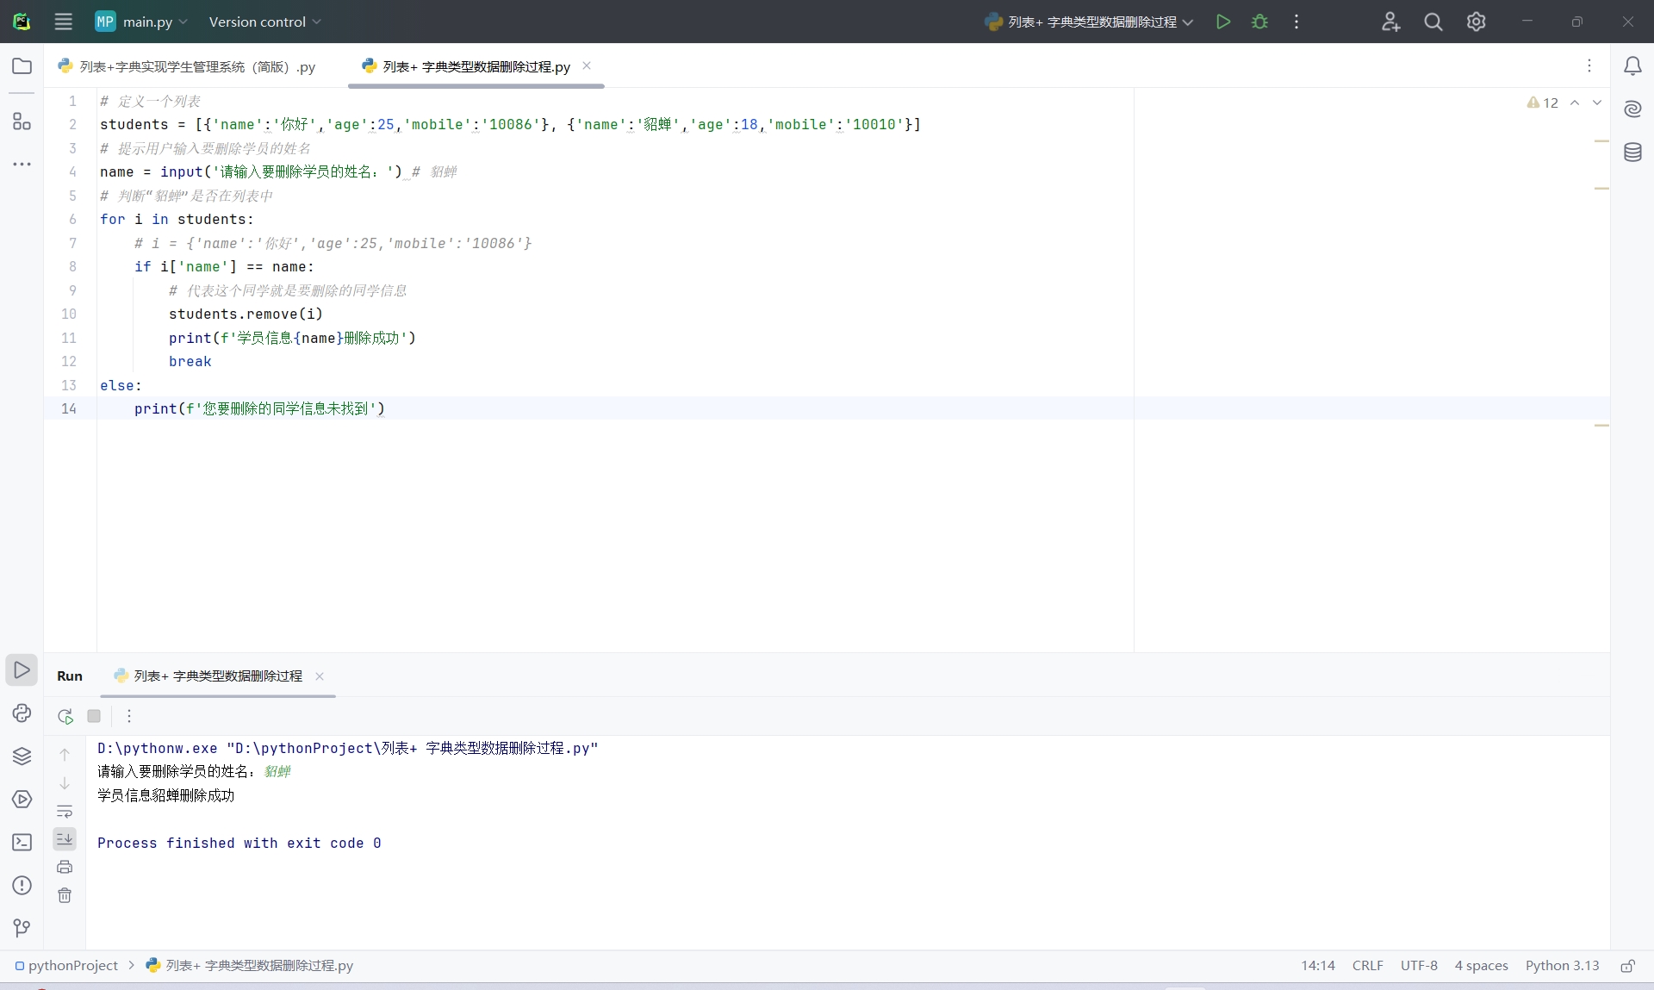Open the main hamburger menu
The height and width of the screenshot is (990, 1654).
pos(64,22)
